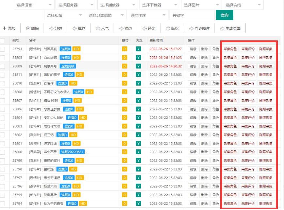Viewport: 284px width, 210px height.
Task: Select the 分类 gear icon
Action: coord(51,28)
